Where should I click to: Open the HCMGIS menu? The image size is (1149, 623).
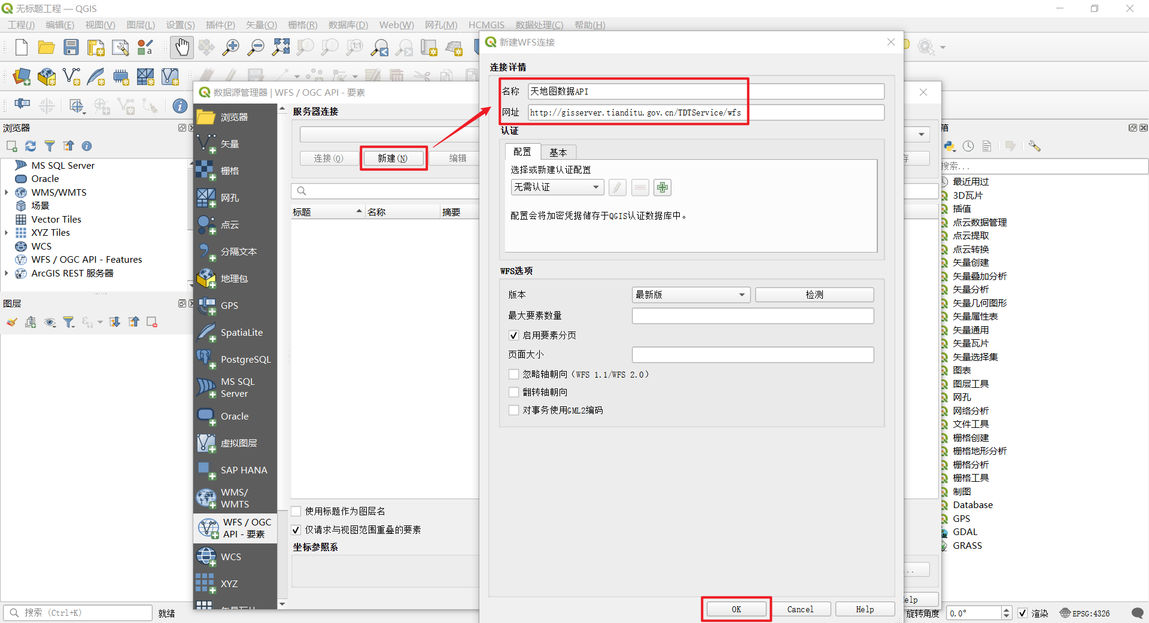point(487,25)
